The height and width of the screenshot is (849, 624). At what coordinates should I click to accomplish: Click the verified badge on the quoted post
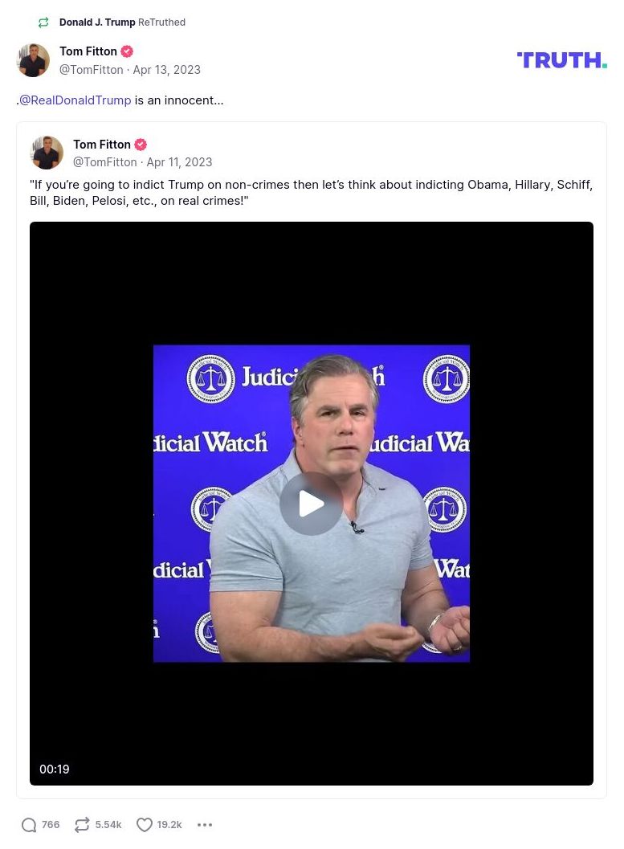point(140,144)
